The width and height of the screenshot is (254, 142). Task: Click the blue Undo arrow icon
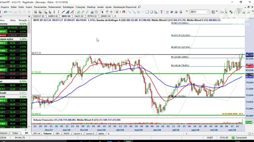pyautogui.click(x=6, y=12)
